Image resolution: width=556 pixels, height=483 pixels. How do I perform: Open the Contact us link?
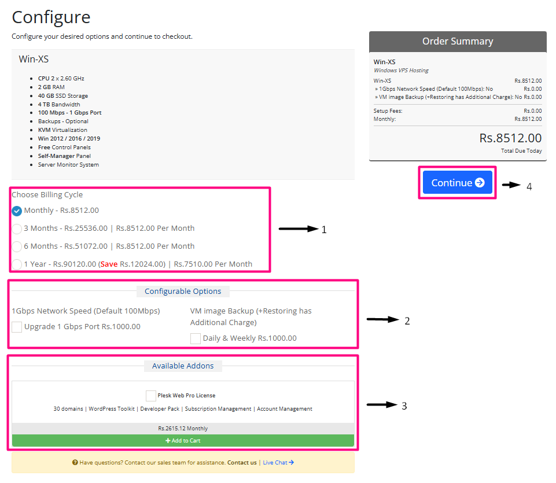tap(242, 463)
